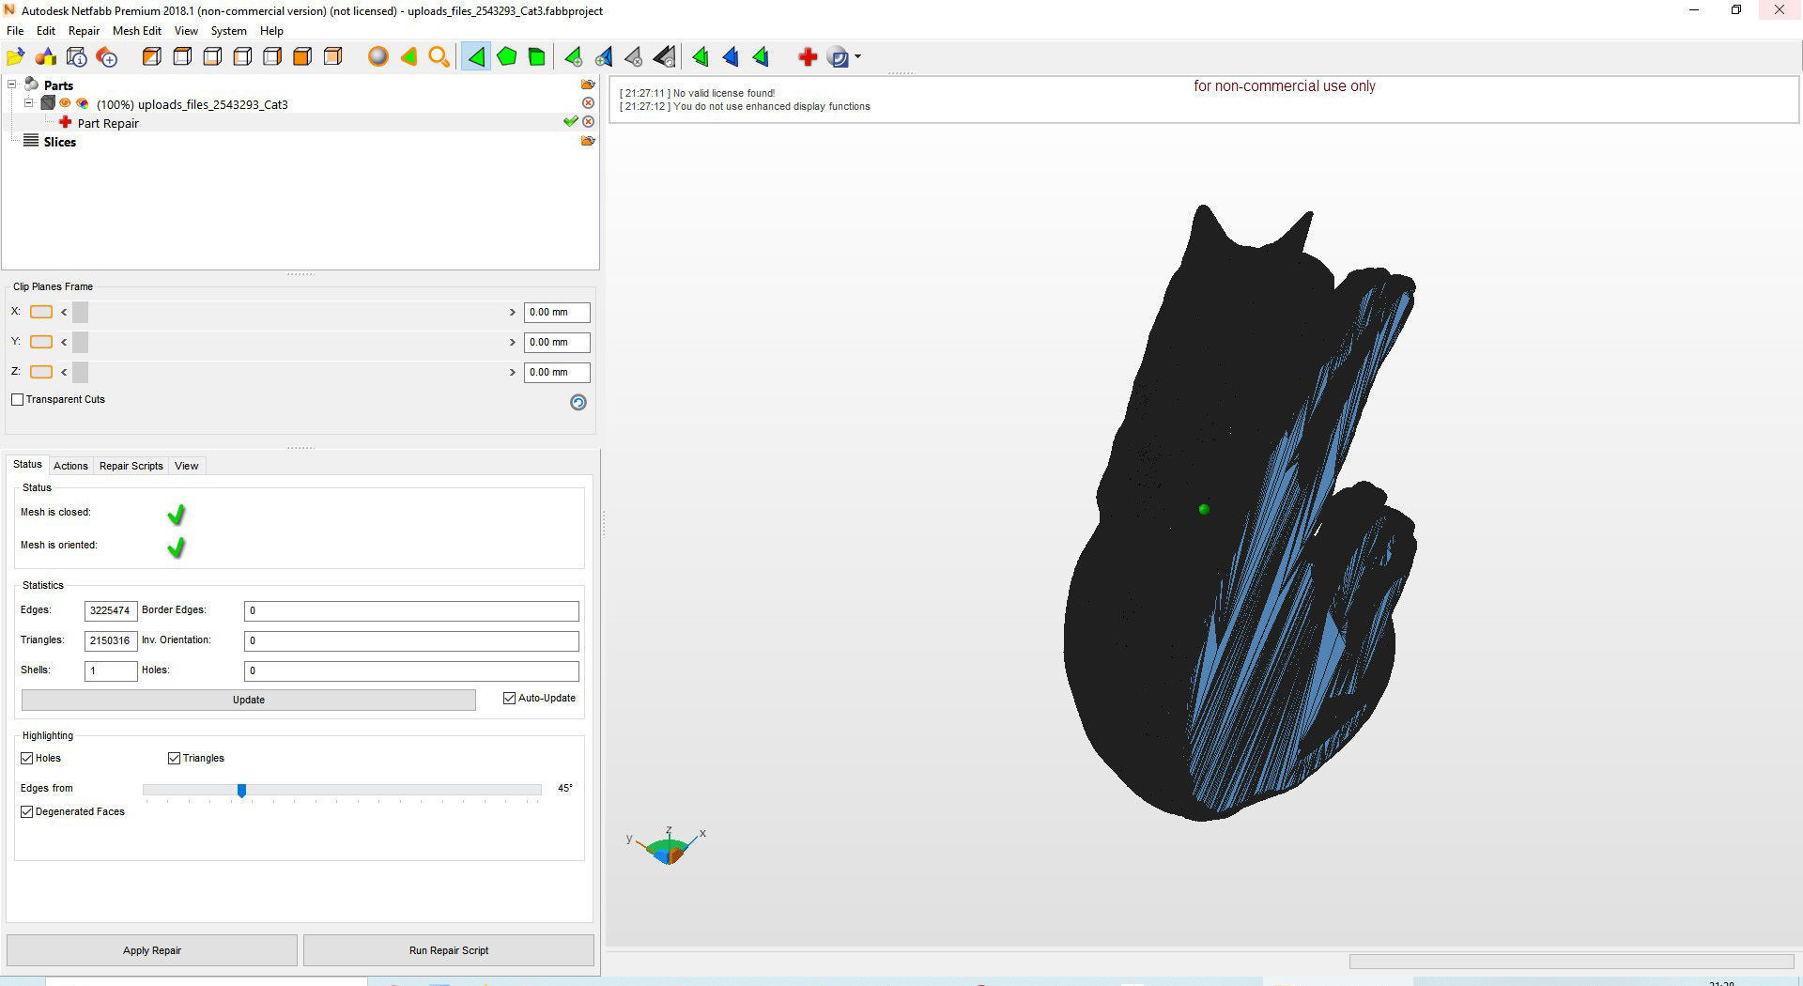
Task: Click the Y clip plane left arrow
Action: pyautogui.click(x=64, y=342)
